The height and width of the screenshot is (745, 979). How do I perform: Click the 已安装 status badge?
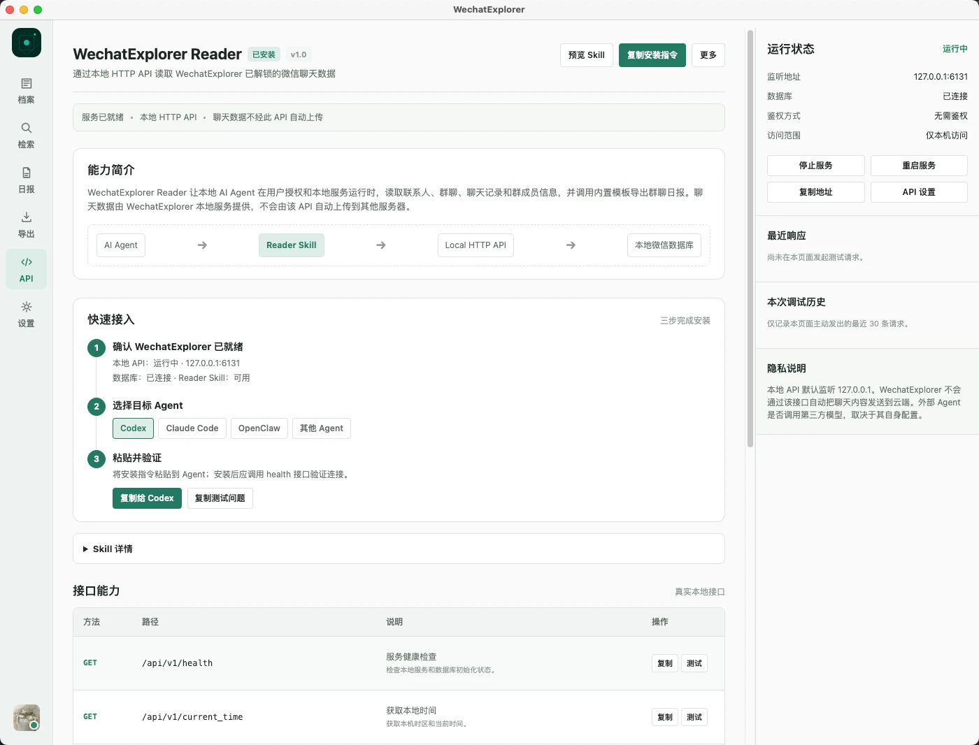pyautogui.click(x=264, y=55)
